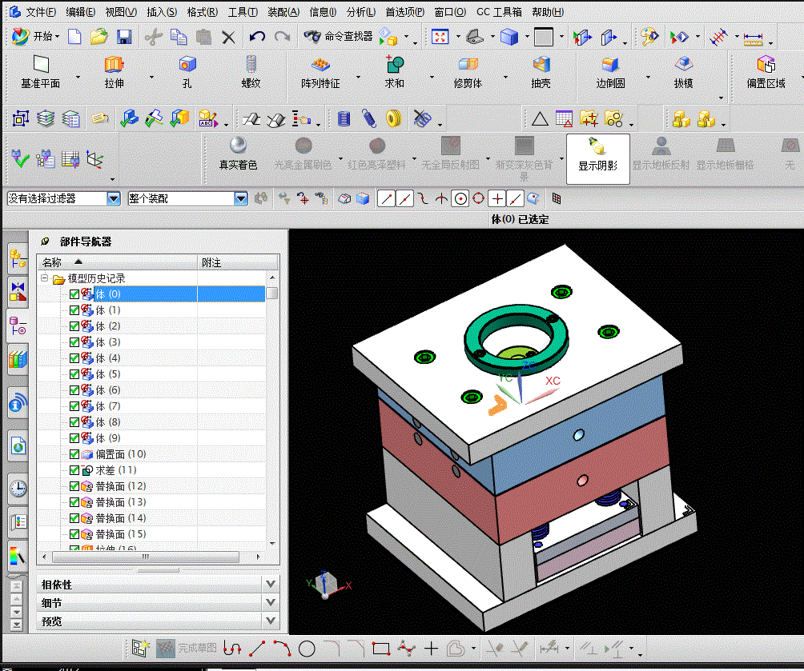Open the 整个装配 scope dropdown

click(x=240, y=198)
